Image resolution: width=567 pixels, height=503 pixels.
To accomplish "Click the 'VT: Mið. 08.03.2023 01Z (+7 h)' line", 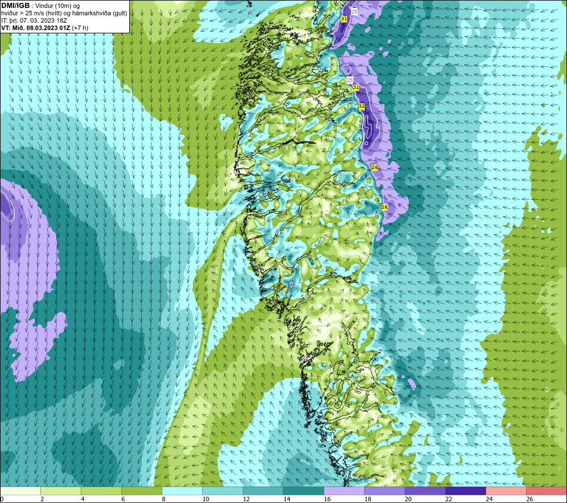I will click(44, 28).
